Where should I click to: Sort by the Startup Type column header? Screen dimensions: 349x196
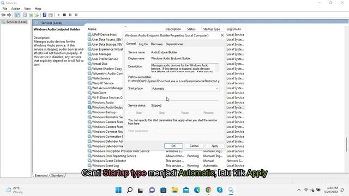pos(212,29)
